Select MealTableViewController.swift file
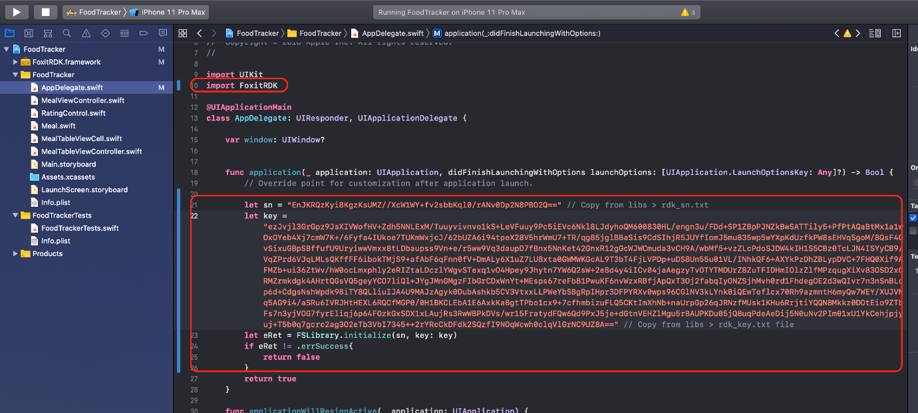Image resolution: width=918 pixels, height=413 pixels. 86,151
